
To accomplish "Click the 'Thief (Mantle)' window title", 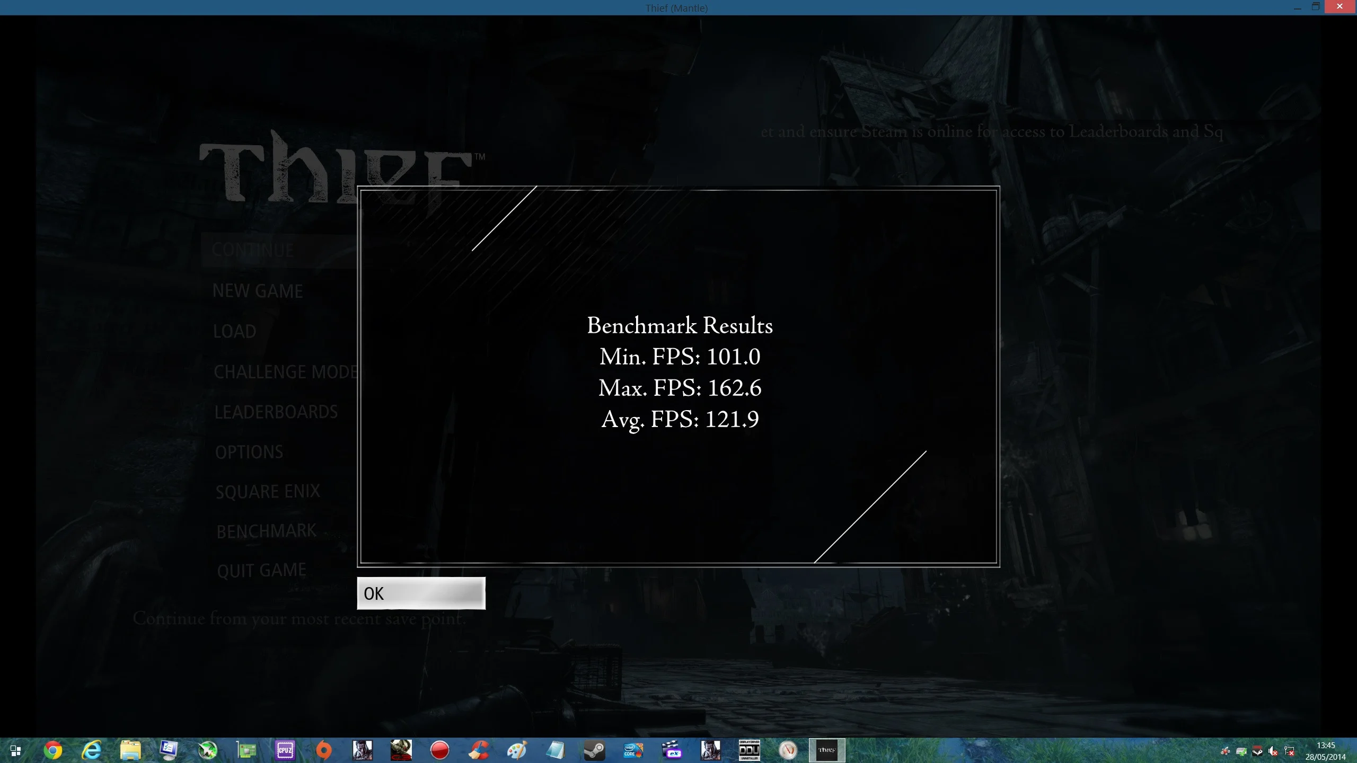I will pyautogui.click(x=676, y=8).
